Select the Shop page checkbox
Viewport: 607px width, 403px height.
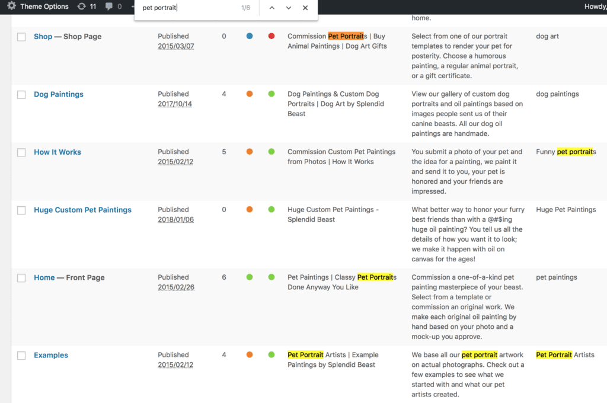click(x=21, y=37)
